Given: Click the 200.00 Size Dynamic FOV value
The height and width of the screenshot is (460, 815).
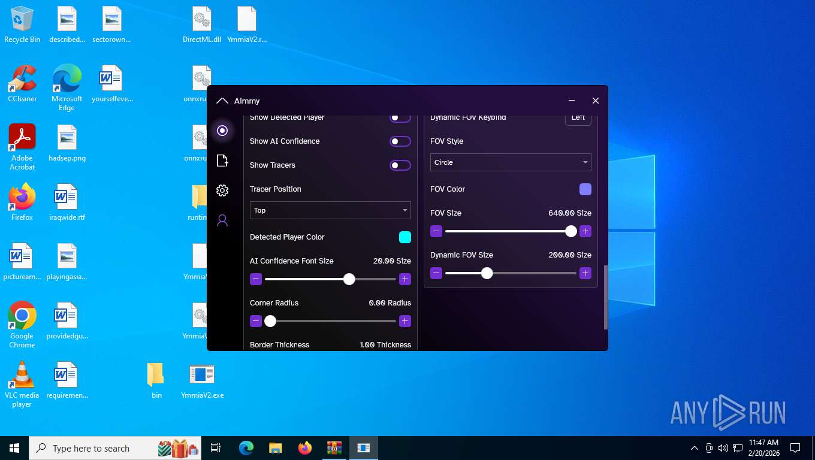Looking at the screenshot, I should 570,255.
